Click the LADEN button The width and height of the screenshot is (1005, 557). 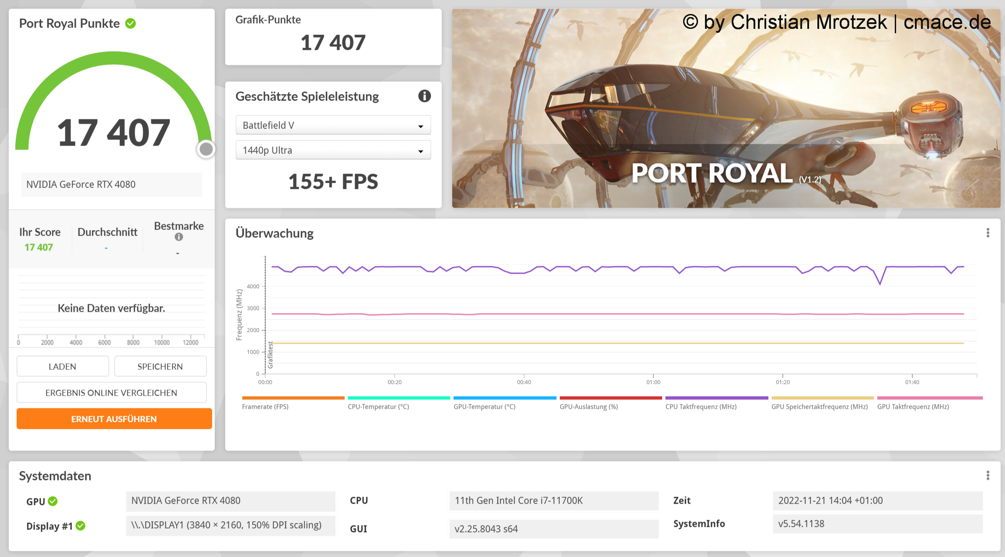tap(63, 366)
